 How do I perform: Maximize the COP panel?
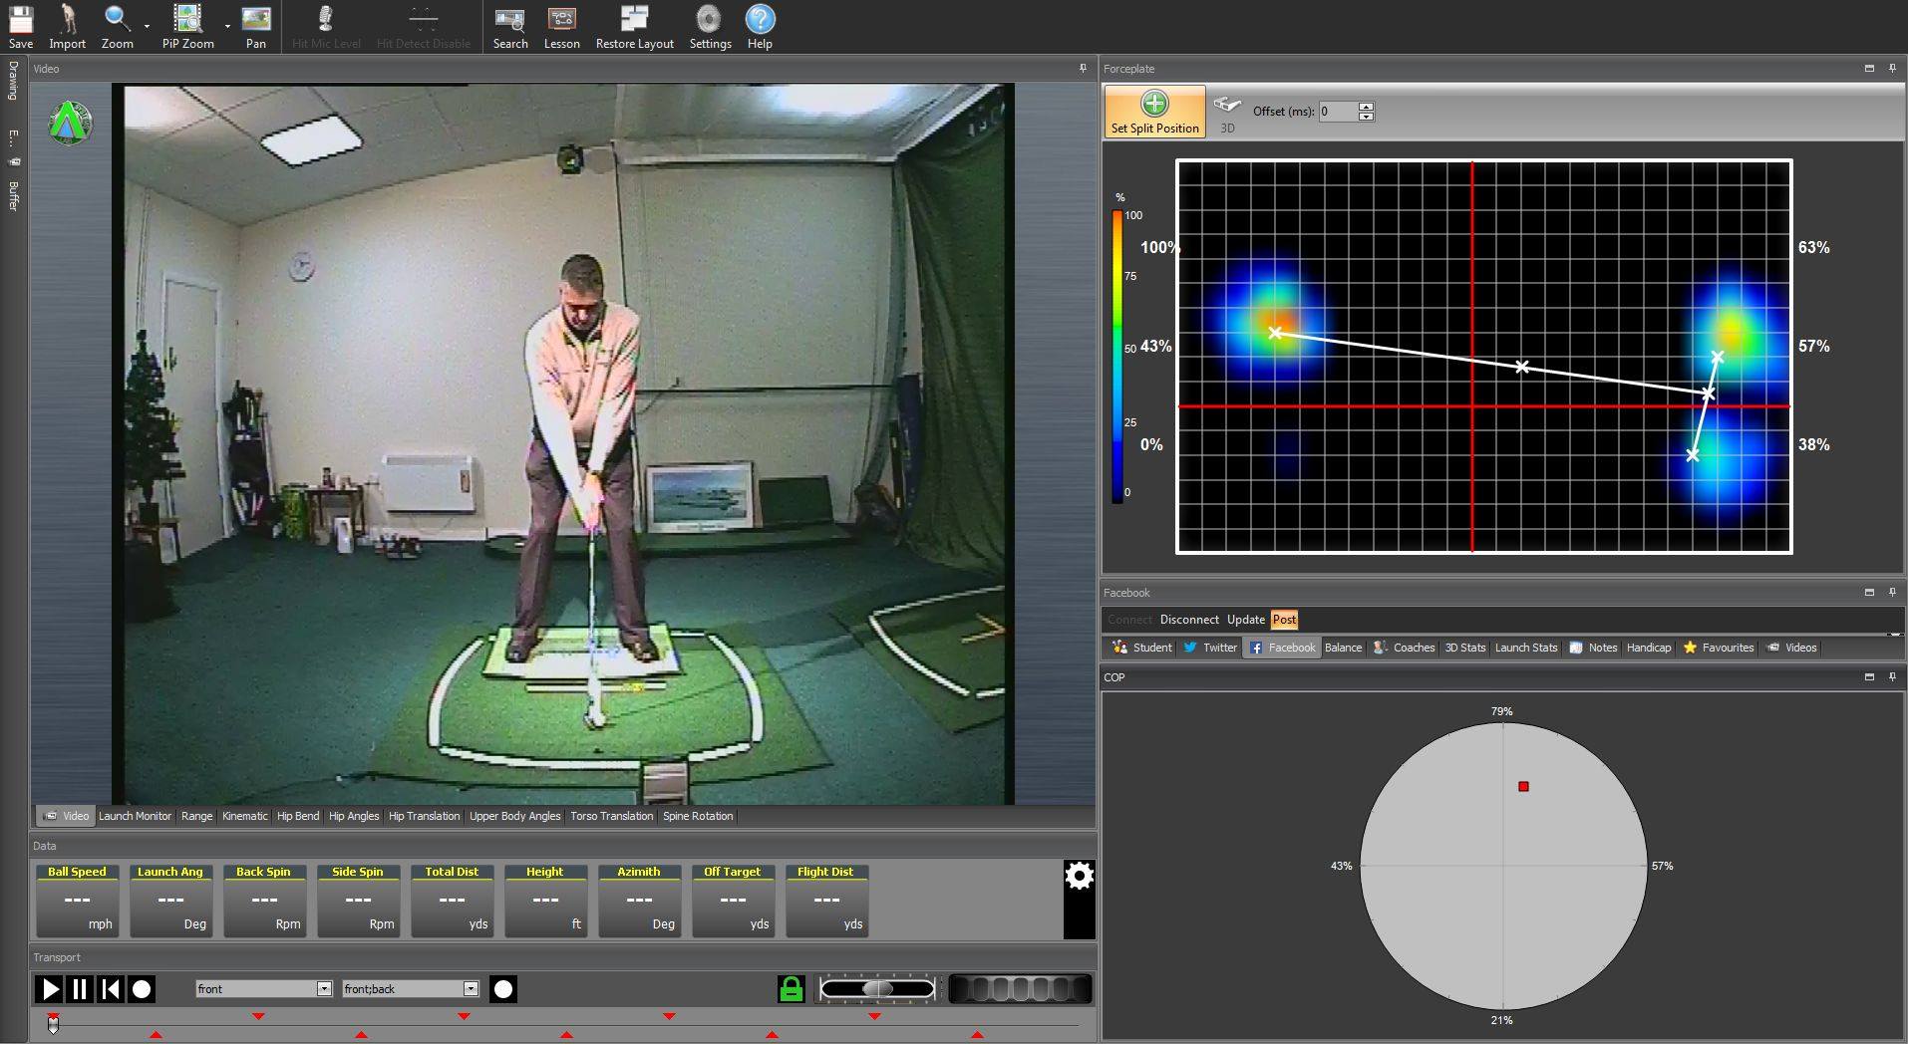(x=1869, y=676)
